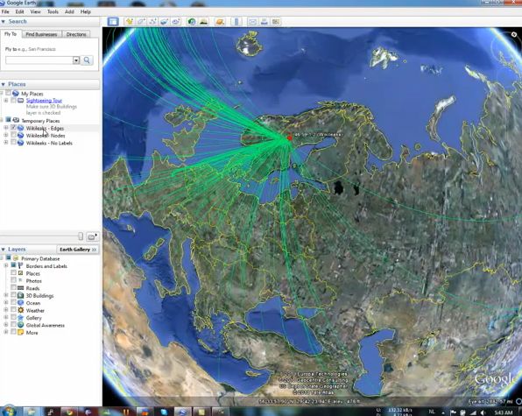The image size is (522, 416).
Task: Expand the Wikileaks - Nodes tree node
Action: pos(5,135)
